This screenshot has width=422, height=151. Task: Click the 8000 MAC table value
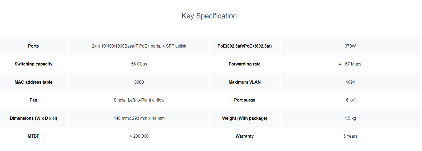(139, 82)
